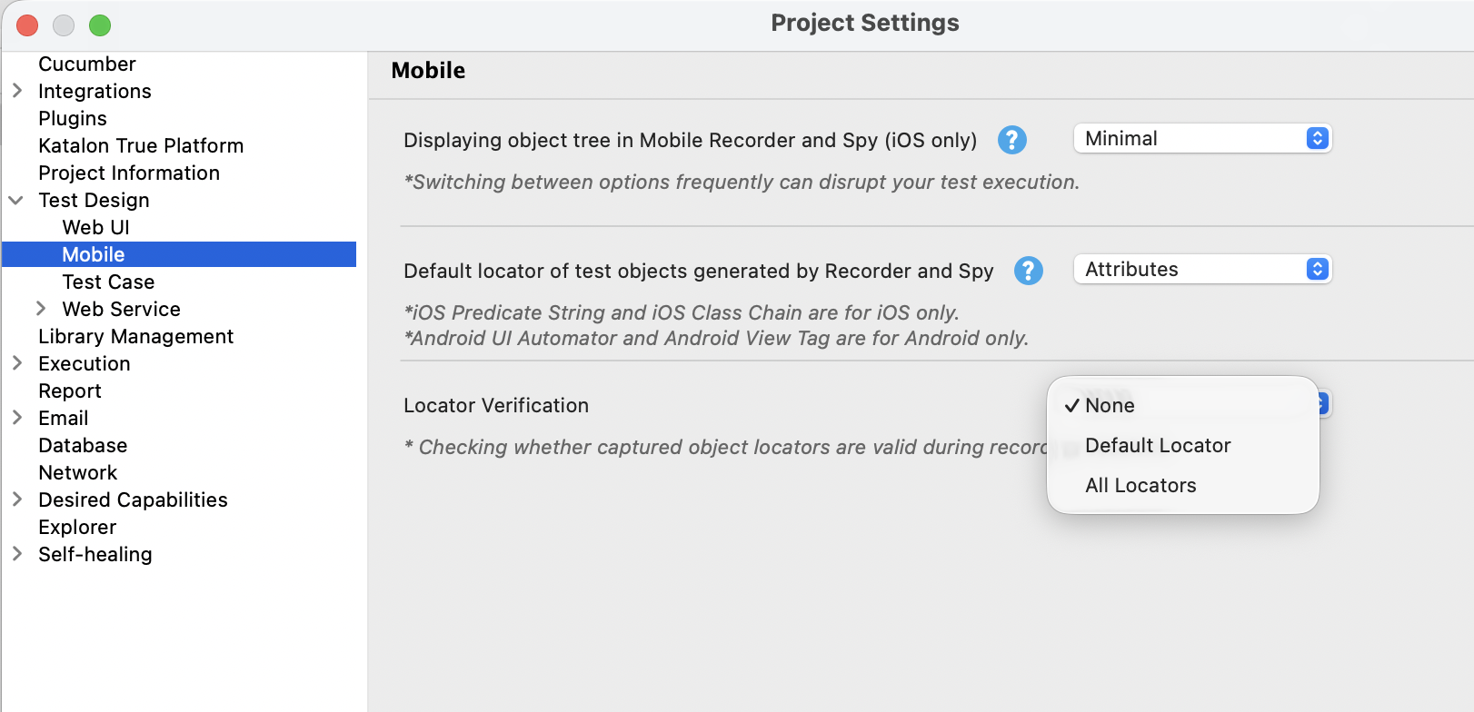The image size is (1474, 712).
Task: Select the checked None verification option
Action: 1109,405
